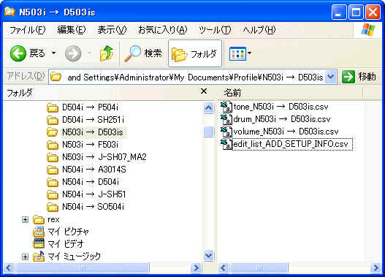Open the Favorites (お気に入り) menu
Screen dimensions: 385x277
click(163, 30)
